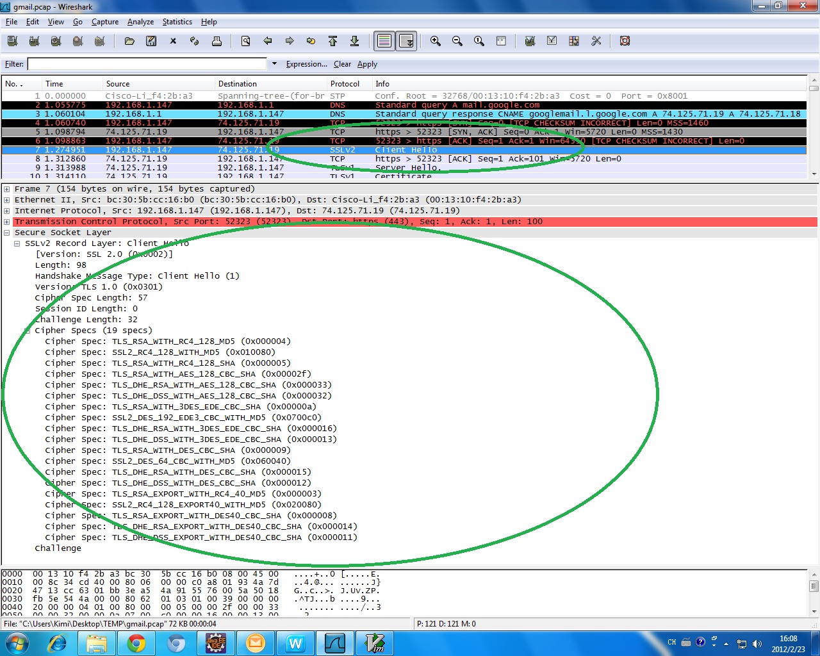Collapse the Cipher Specs node
This screenshot has width=820, height=656.
point(28,331)
